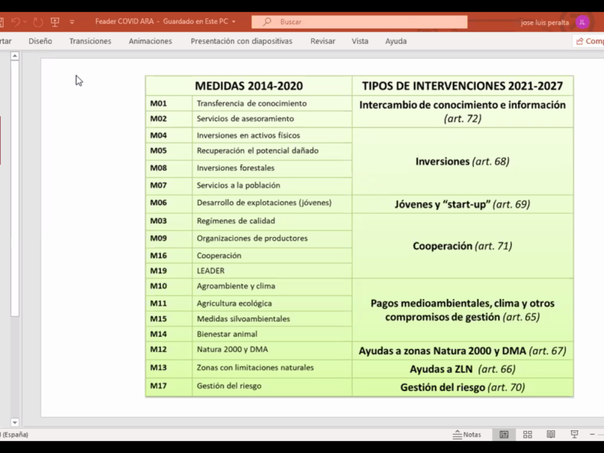Open Customize Quick Access Toolbar arrow
The width and height of the screenshot is (604, 453).
[72, 22]
